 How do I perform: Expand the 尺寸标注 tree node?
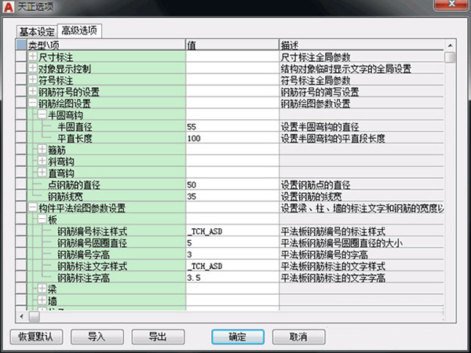pyautogui.click(x=32, y=57)
